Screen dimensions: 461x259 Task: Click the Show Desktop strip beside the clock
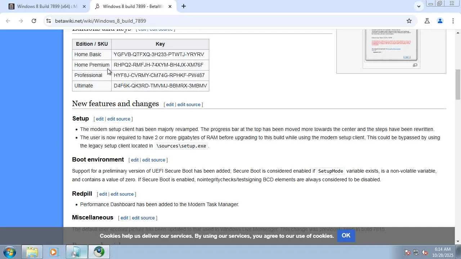pos(458,252)
